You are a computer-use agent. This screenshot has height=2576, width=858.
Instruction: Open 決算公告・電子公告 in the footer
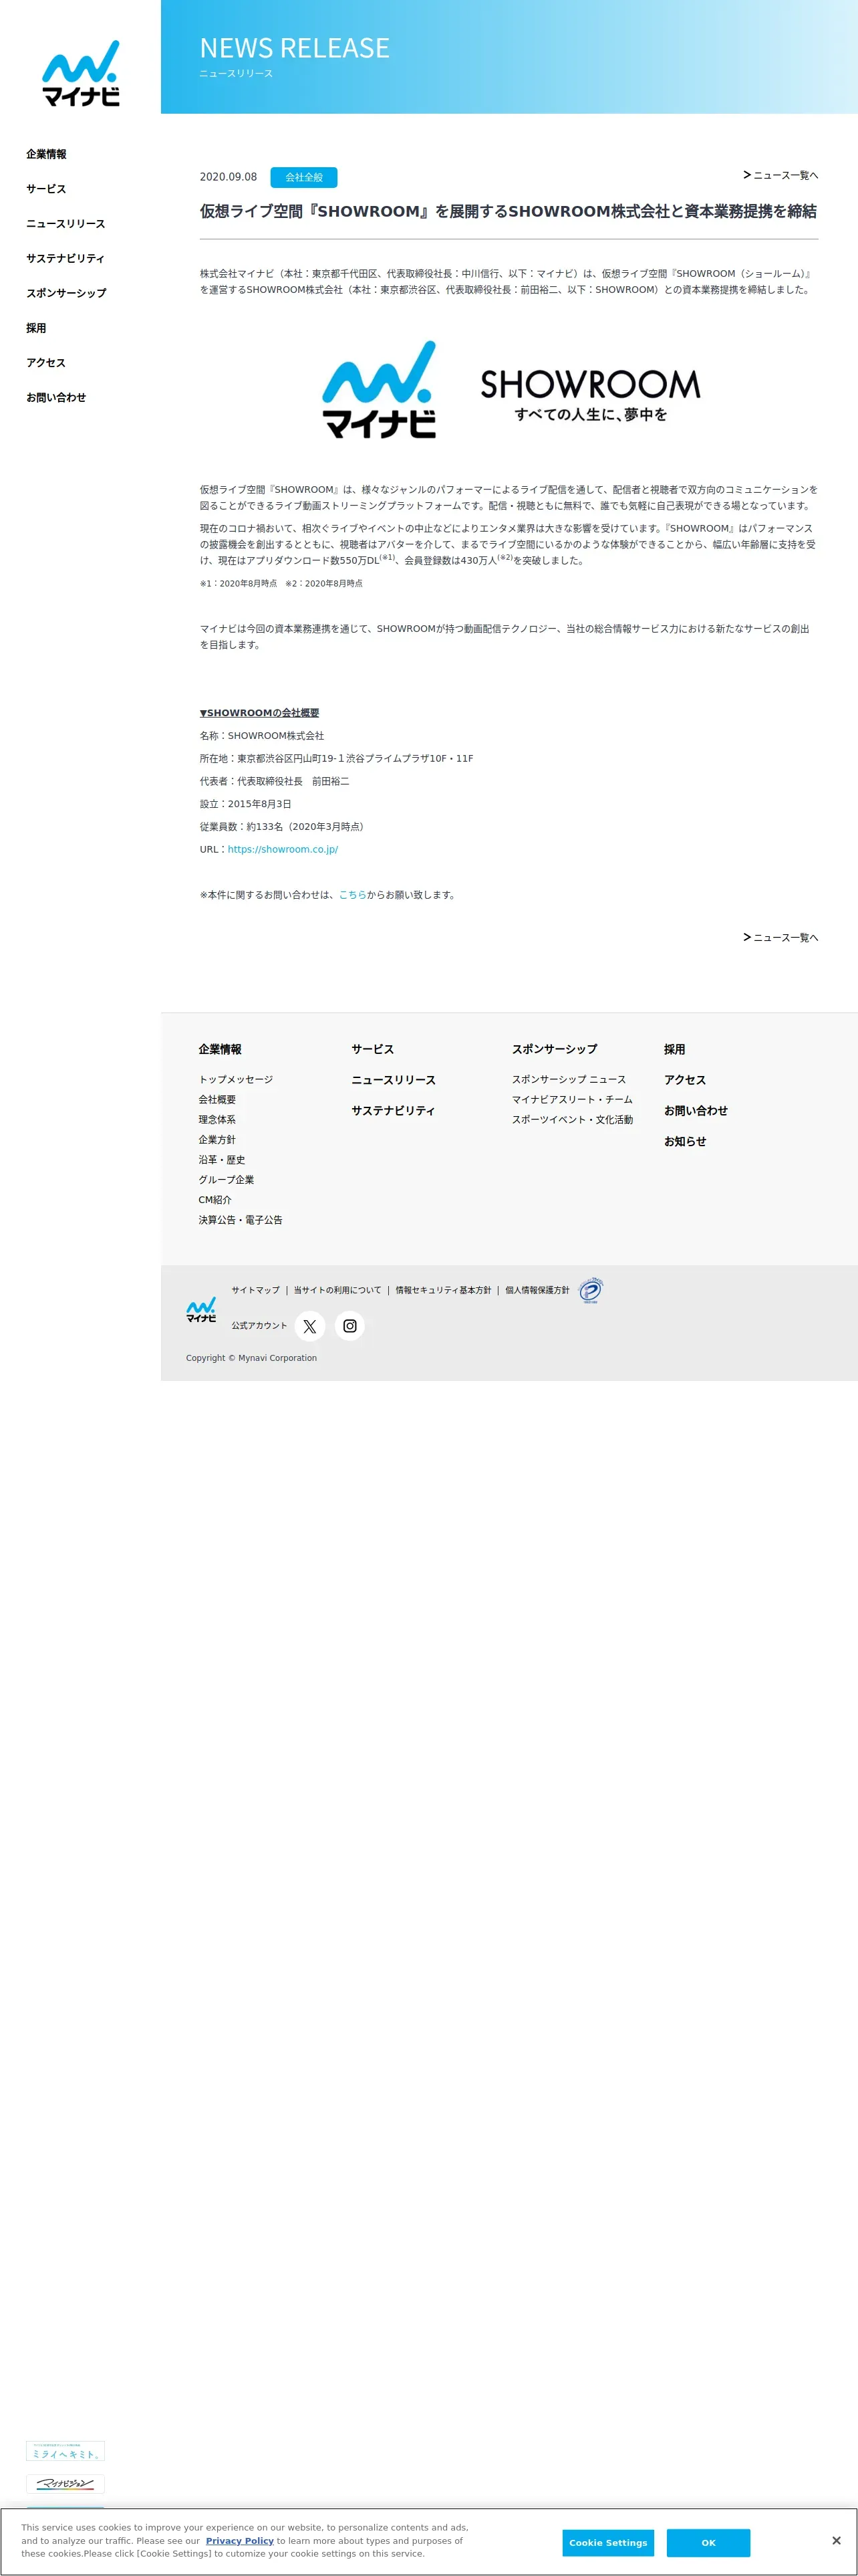point(241,1219)
